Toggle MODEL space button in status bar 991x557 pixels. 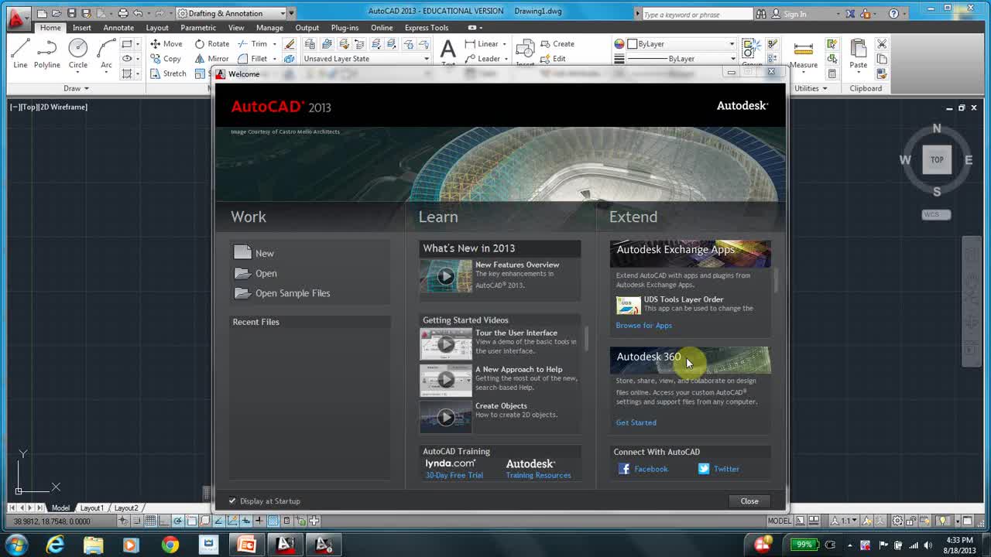click(x=779, y=521)
